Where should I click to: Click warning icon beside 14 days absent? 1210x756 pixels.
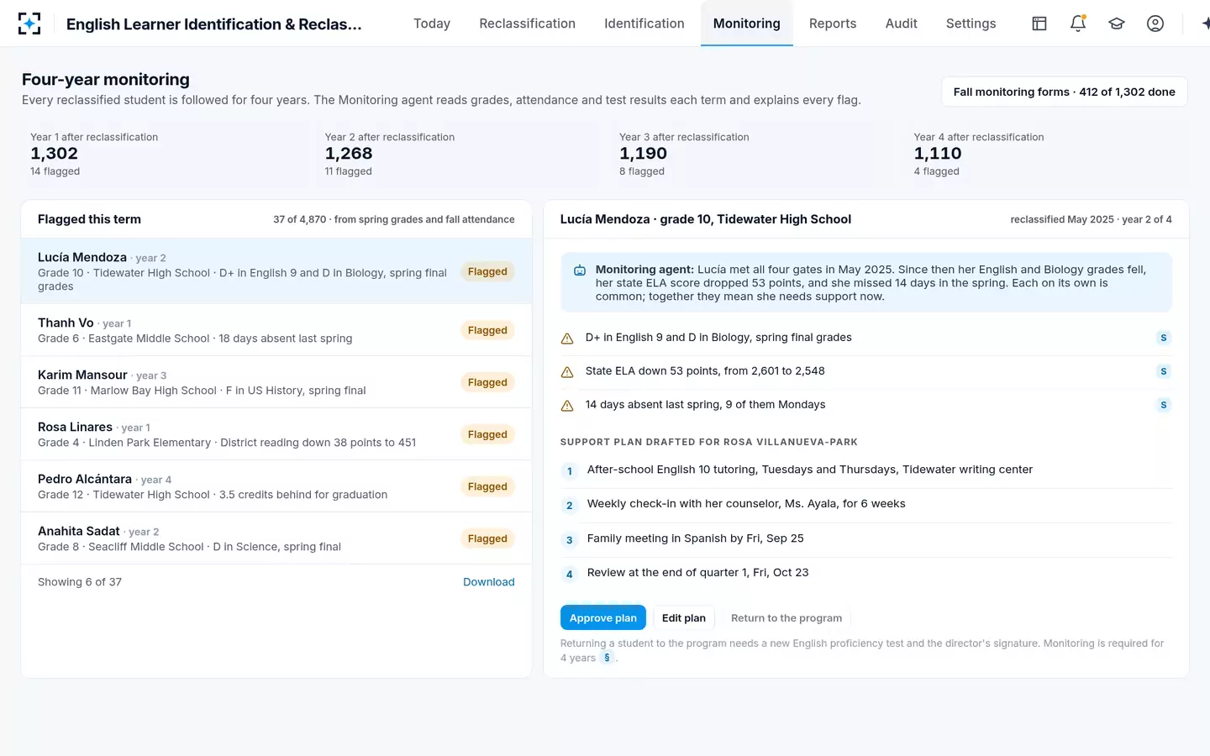coord(567,406)
